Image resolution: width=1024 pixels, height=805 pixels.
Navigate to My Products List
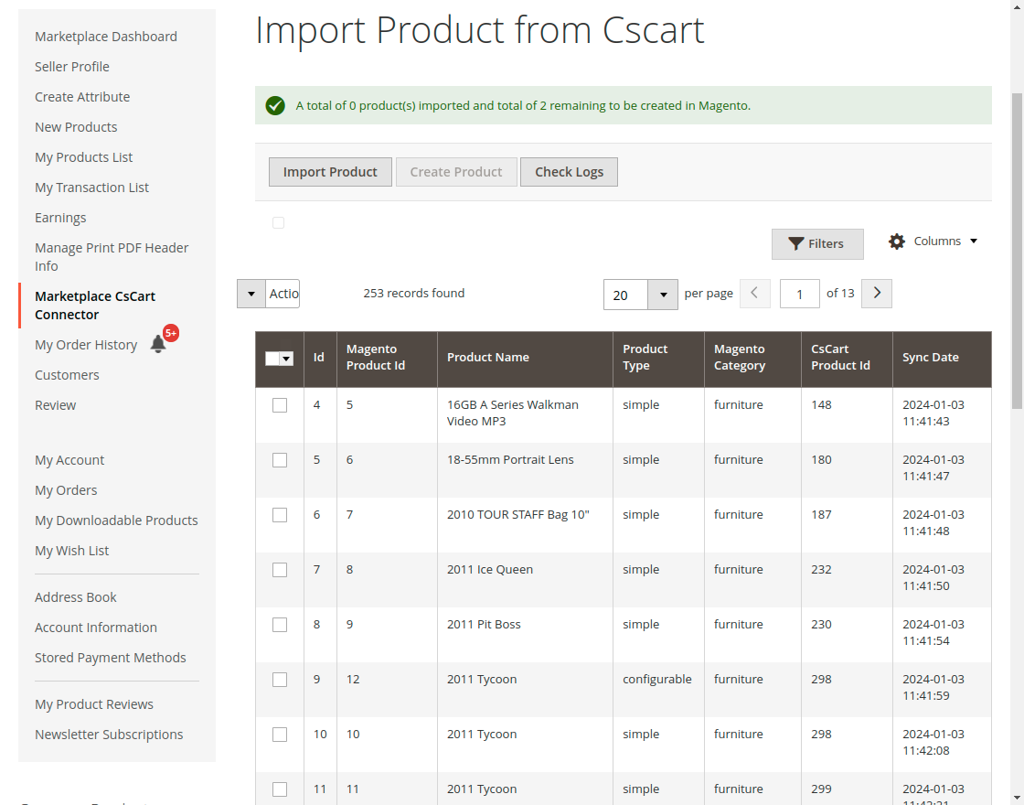(x=84, y=157)
